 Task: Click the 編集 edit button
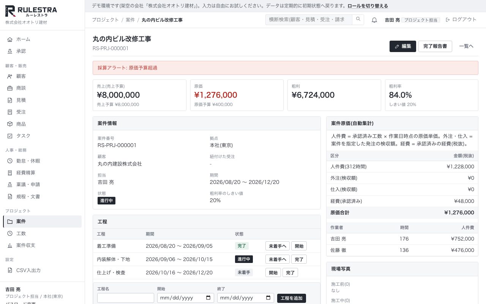tap(402, 46)
